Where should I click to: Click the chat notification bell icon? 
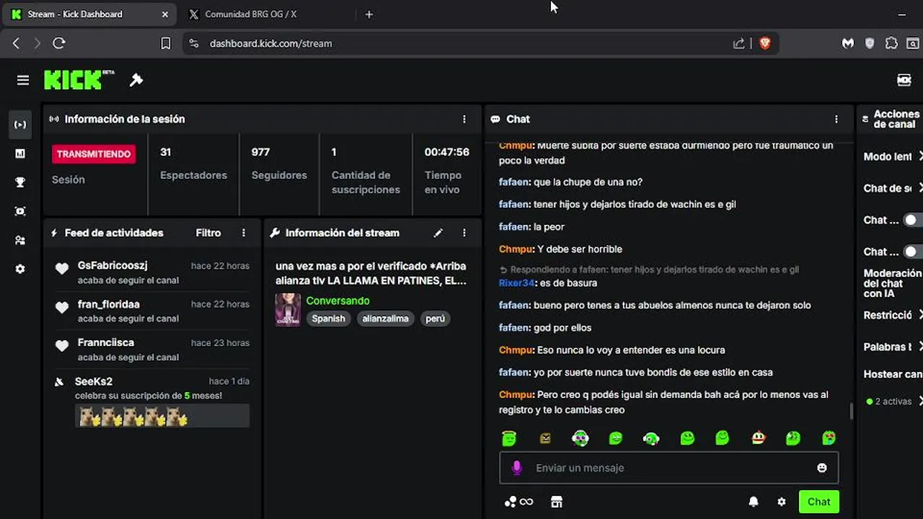coord(754,502)
